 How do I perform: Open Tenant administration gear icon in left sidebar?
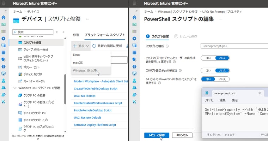point(4,95)
